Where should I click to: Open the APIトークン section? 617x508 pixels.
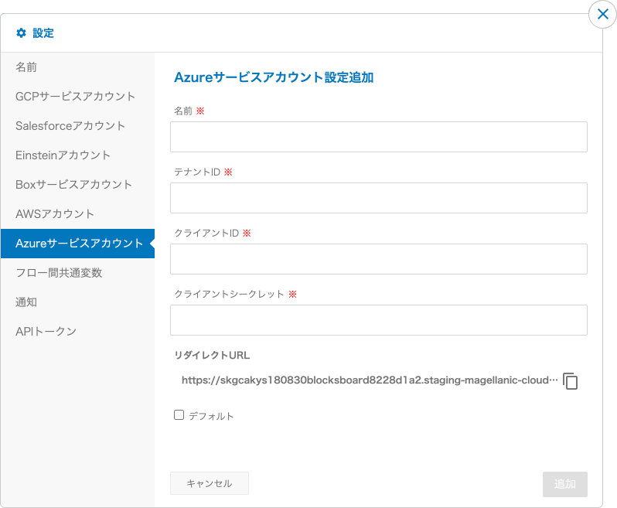tap(77, 332)
